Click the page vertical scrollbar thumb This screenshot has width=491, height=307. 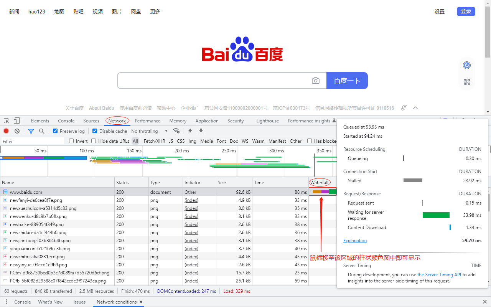[x=488, y=32]
